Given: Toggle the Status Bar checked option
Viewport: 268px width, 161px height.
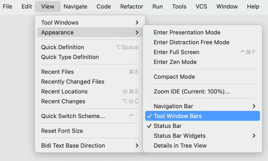Looking at the screenshot, I should point(168,126).
